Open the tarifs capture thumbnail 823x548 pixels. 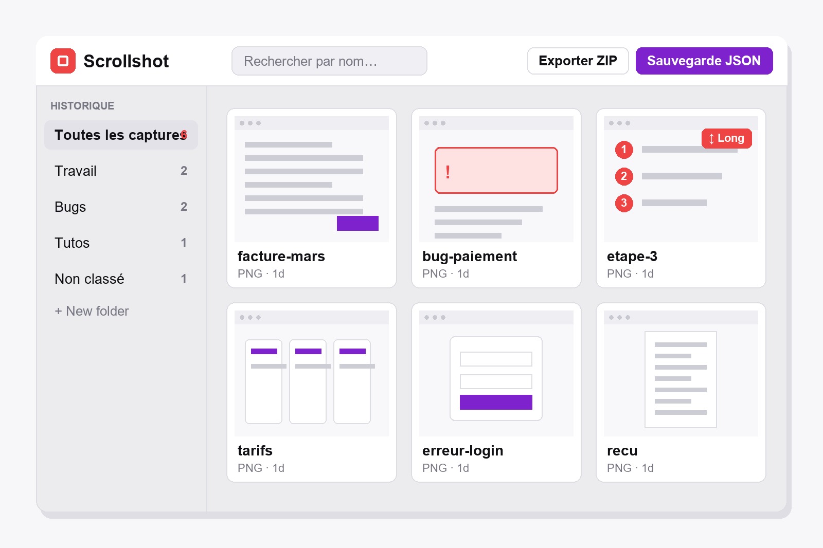coord(312,374)
